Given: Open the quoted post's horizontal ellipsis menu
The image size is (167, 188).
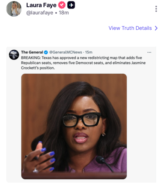Looking at the screenshot, I should pyautogui.click(x=149, y=52).
